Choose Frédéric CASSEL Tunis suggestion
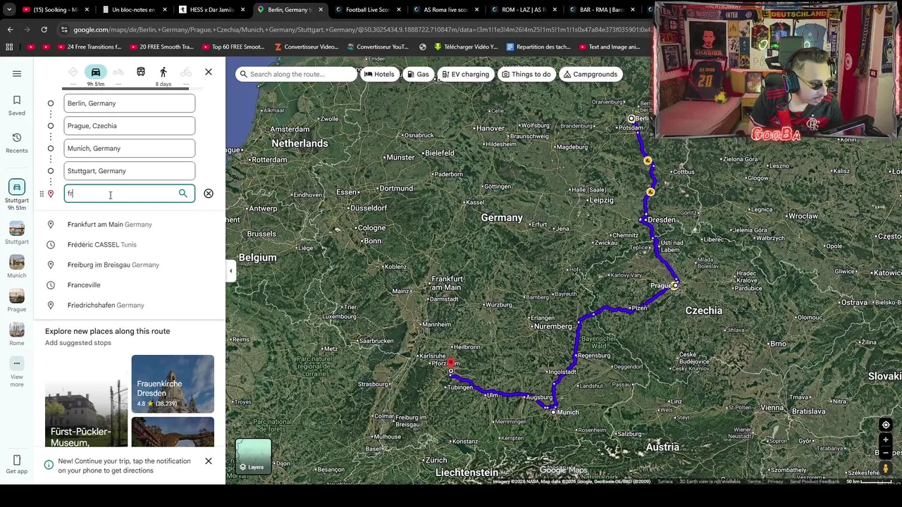This screenshot has width=902, height=507. [130, 245]
